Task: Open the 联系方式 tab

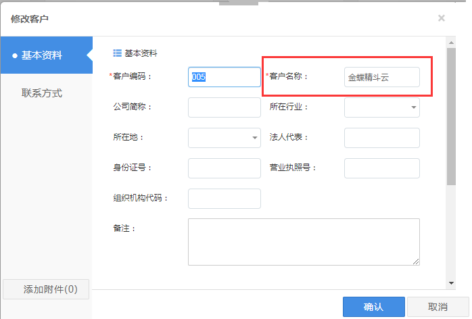Action: click(x=42, y=93)
